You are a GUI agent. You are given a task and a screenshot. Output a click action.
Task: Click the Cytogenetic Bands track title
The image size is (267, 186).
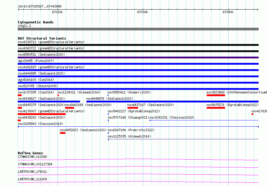pos(36,22)
